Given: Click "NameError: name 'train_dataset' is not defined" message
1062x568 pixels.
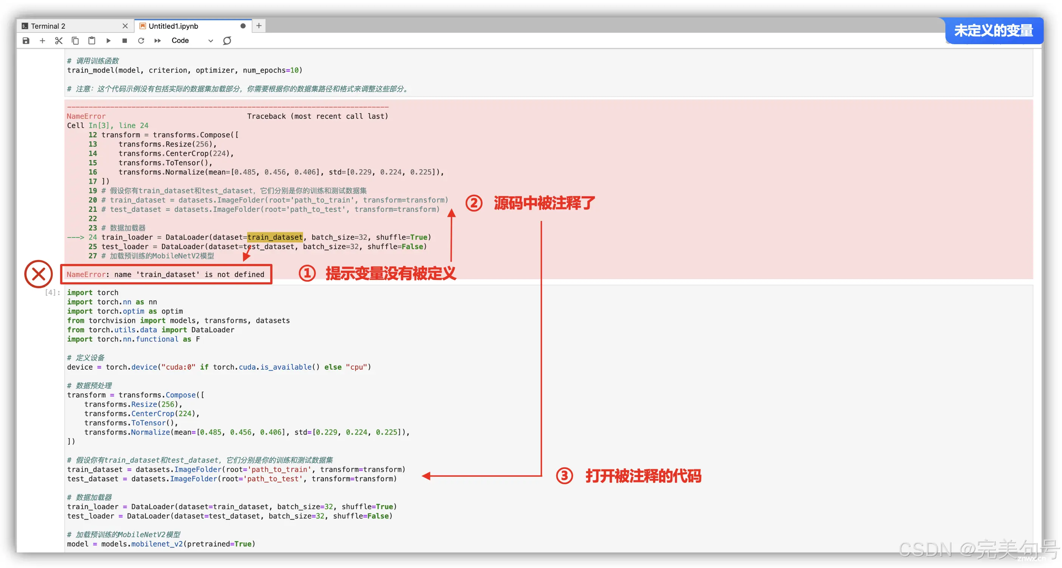Looking at the screenshot, I should point(165,275).
